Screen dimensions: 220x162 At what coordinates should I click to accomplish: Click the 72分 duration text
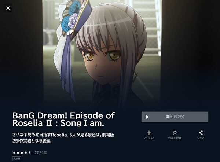pyautogui.click(x=179, y=117)
